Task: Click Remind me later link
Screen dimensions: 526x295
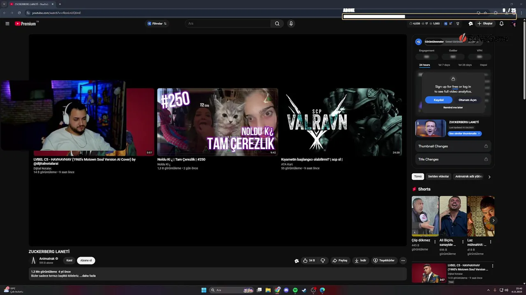Action: (453, 108)
